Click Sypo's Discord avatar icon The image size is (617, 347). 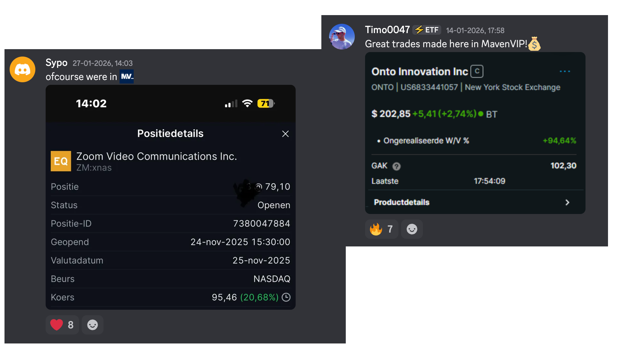coord(22,69)
